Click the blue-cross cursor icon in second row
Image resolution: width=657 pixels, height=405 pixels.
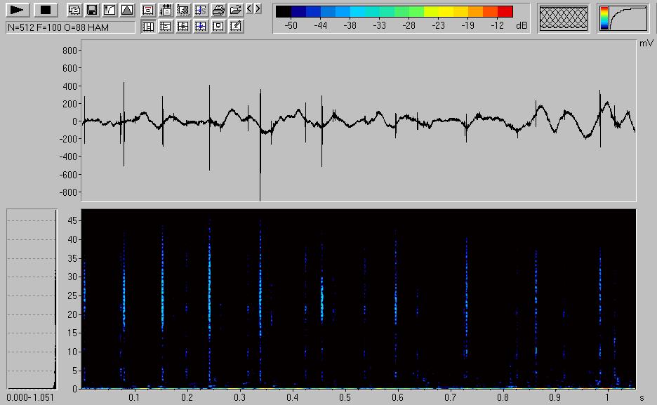[x=201, y=27]
